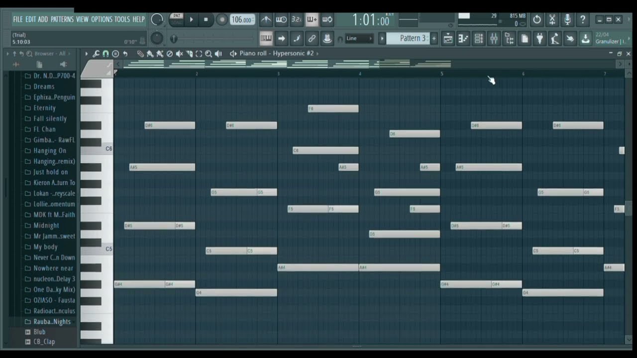Toggle blend recording overdub button
Viewport: 637px width, 358px height.
click(312, 19)
